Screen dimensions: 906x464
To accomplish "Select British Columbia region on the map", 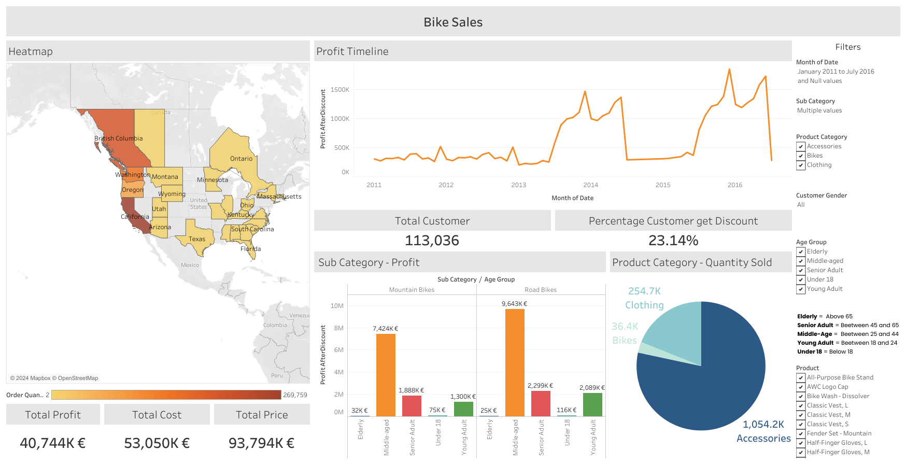I will (118, 138).
